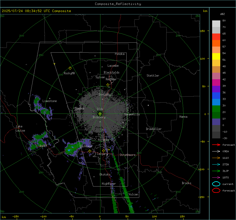Screen dimensions: 236x220
Task: Click the Lacombe label
Action: click(x=113, y=66)
